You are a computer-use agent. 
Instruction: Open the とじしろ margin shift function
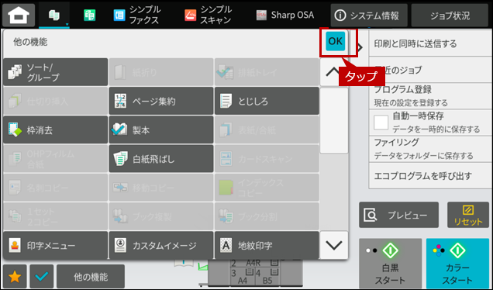pos(267,101)
